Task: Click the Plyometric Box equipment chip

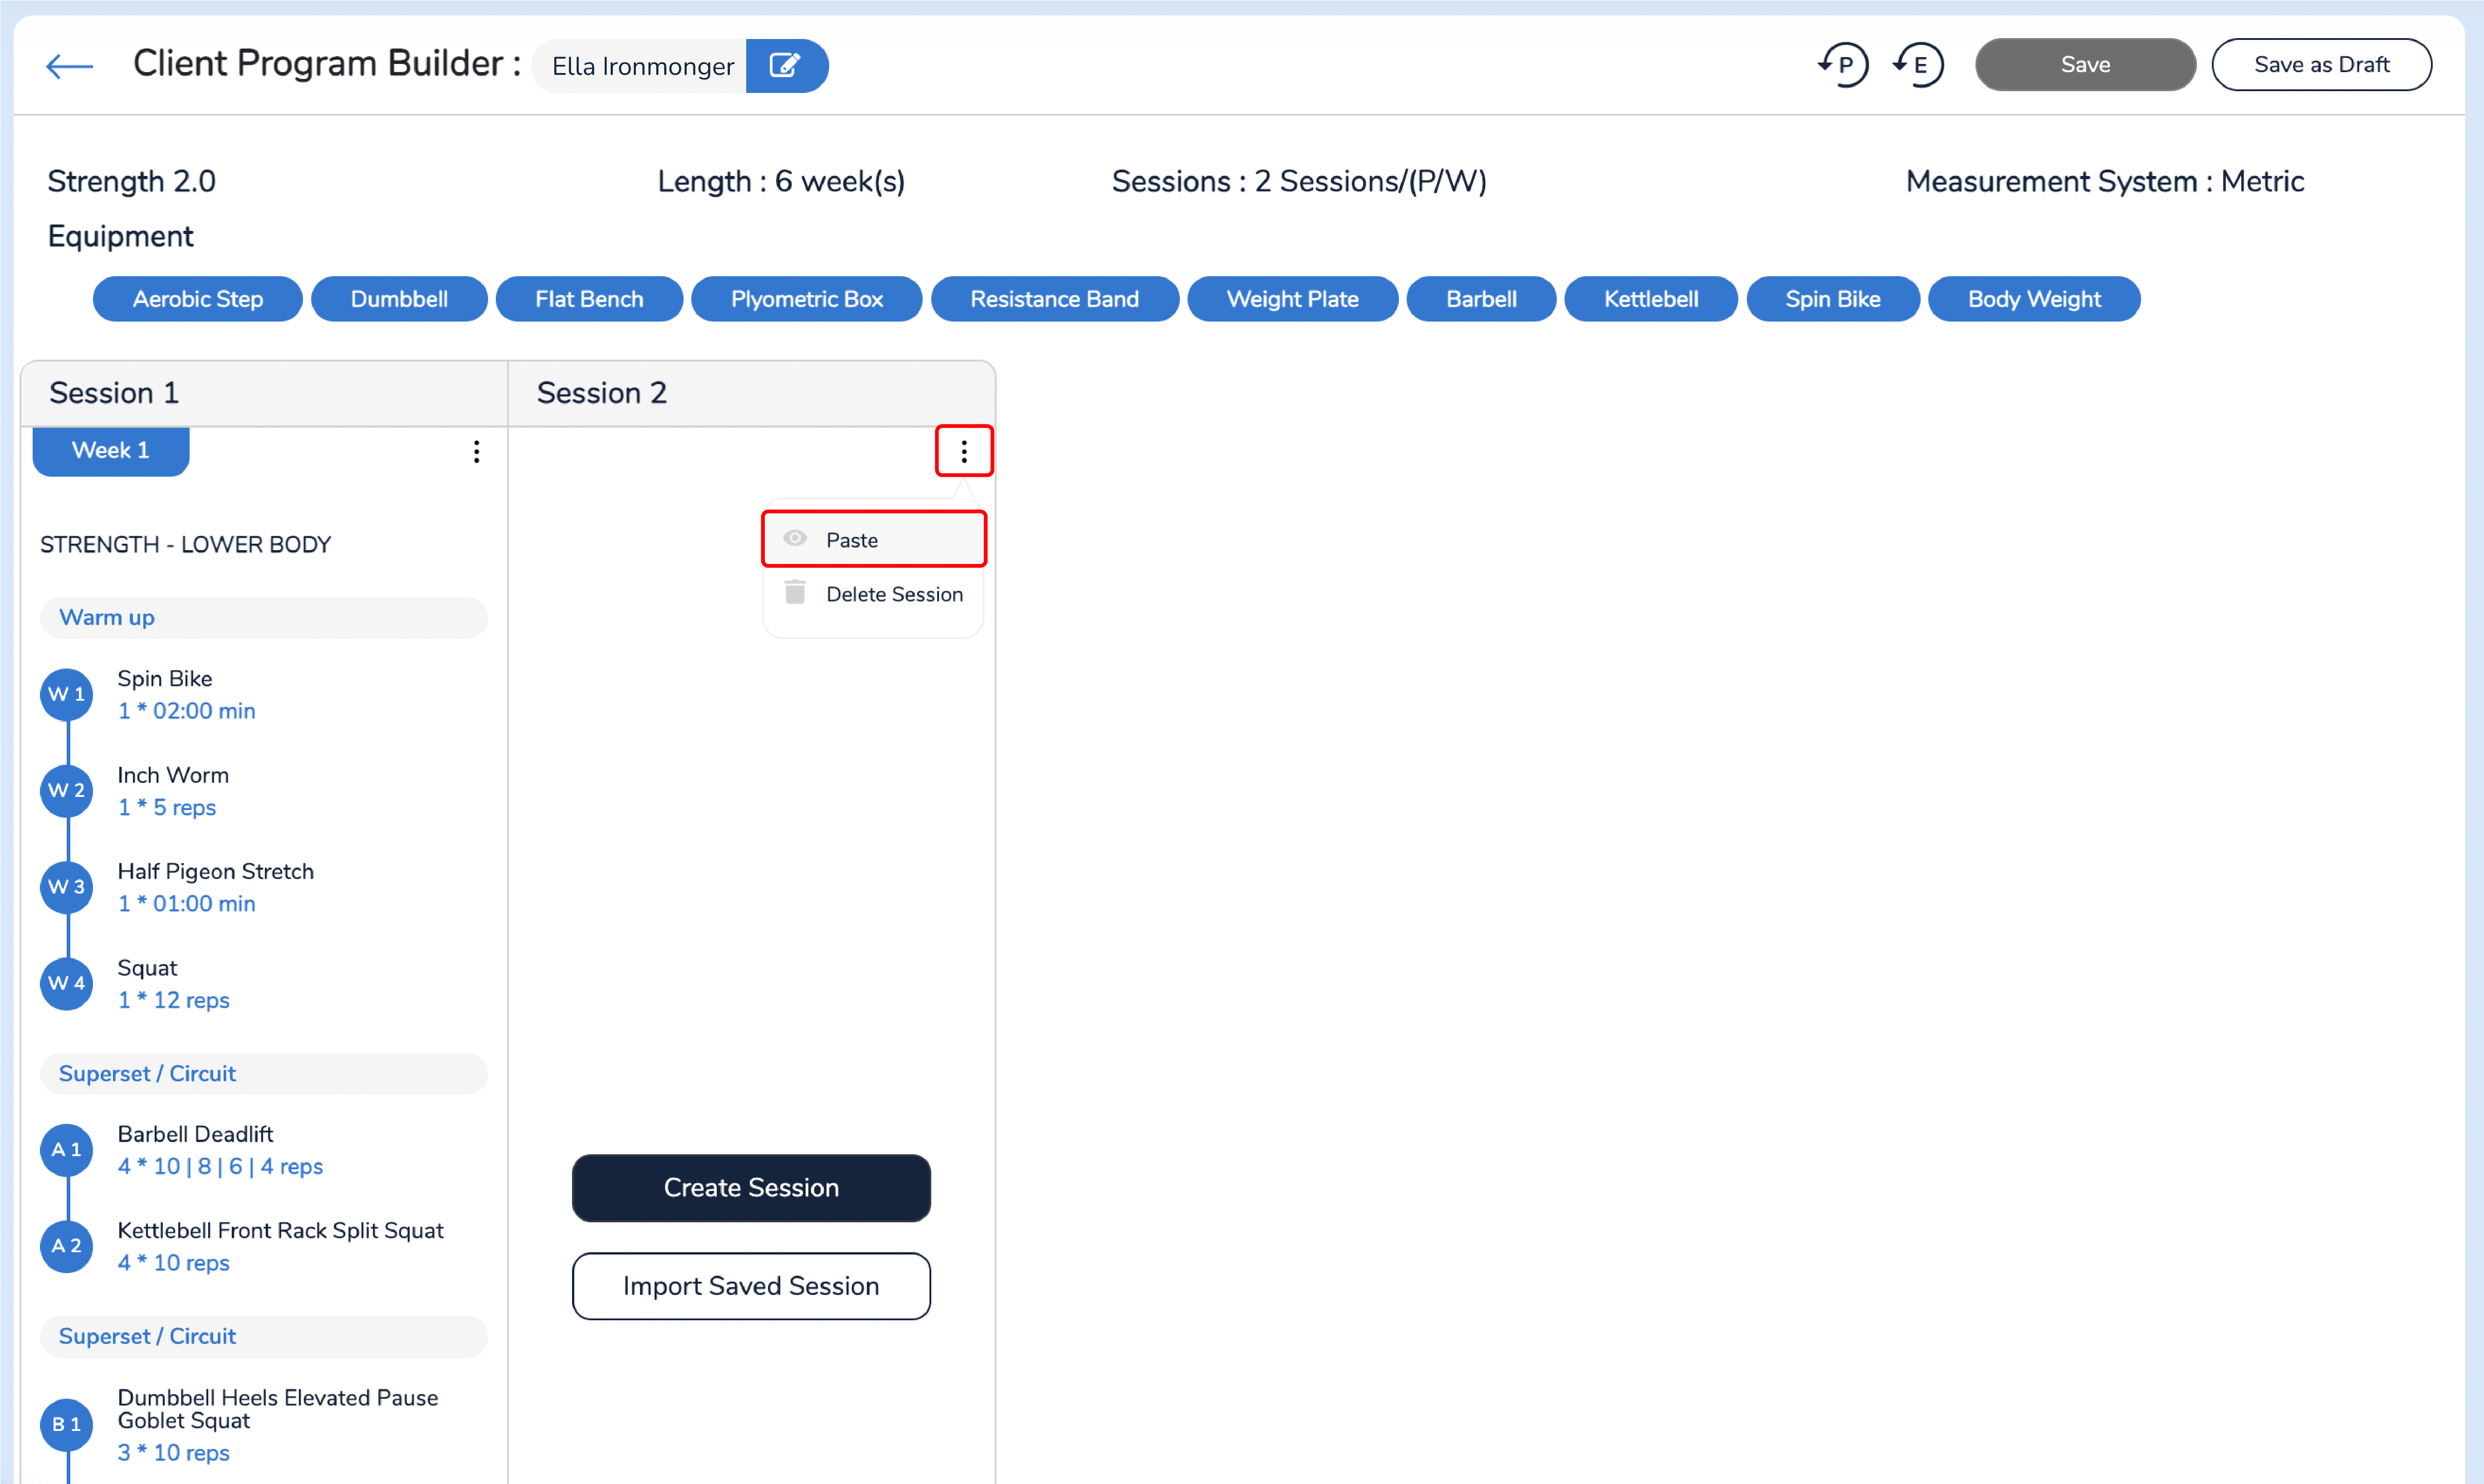Action: (807, 299)
